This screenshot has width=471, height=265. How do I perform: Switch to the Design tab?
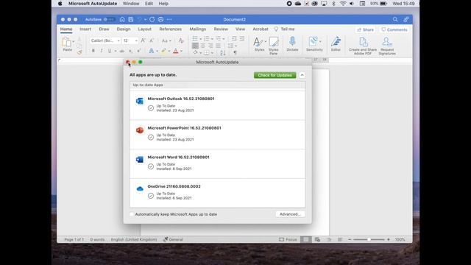(124, 29)
